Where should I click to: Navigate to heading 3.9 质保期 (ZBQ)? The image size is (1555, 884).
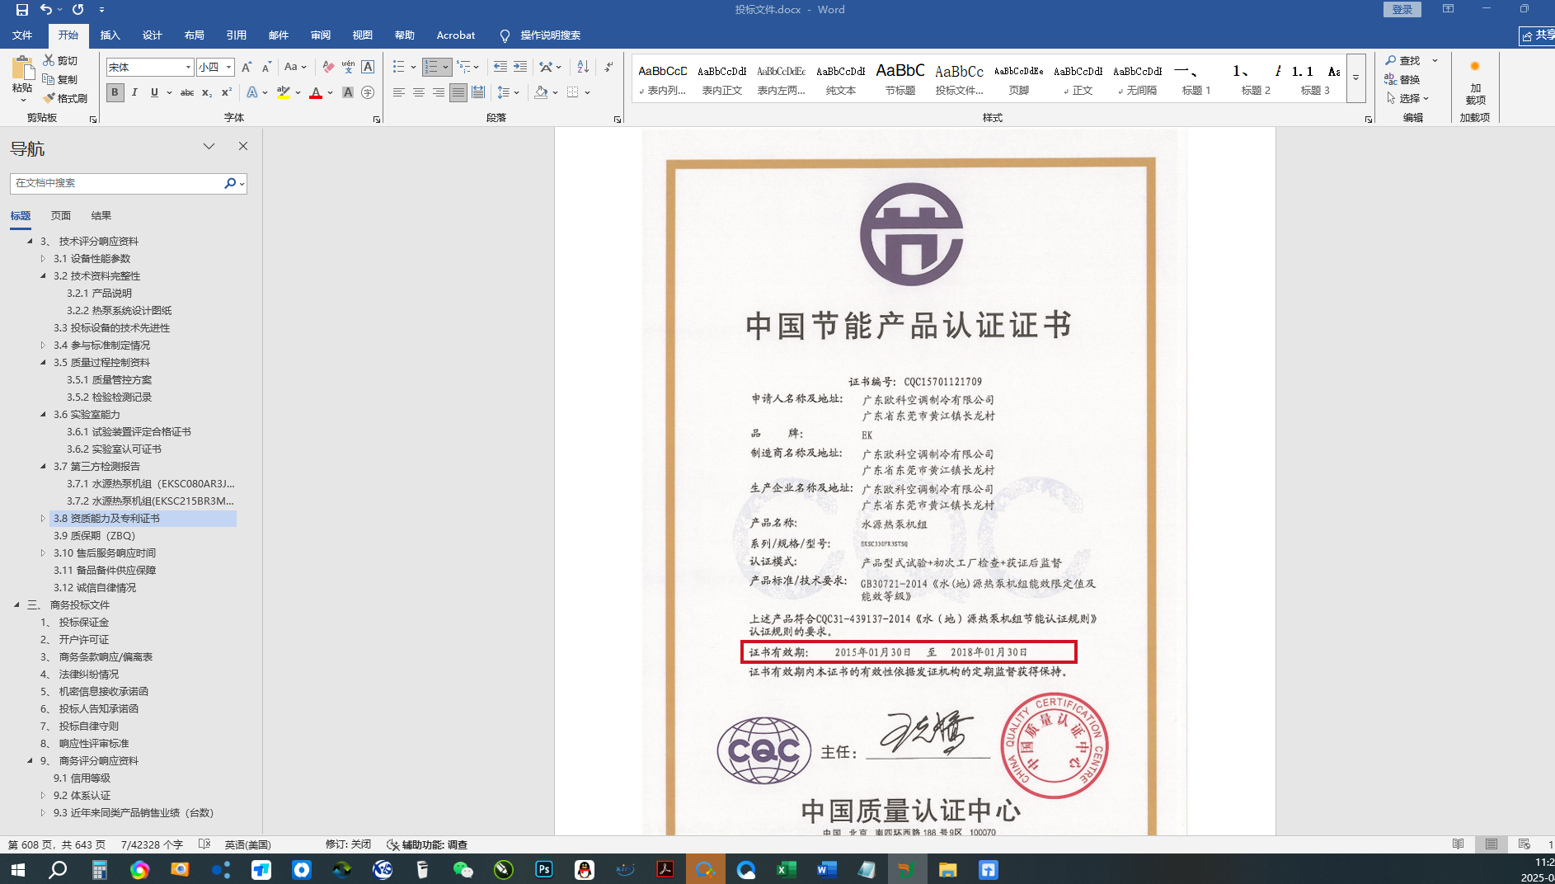[x=94, y=535]
